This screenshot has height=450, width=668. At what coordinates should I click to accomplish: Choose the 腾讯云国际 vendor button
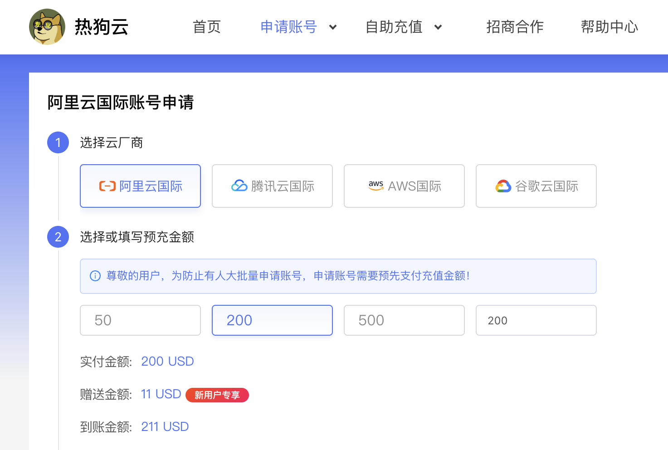(272, 186)
